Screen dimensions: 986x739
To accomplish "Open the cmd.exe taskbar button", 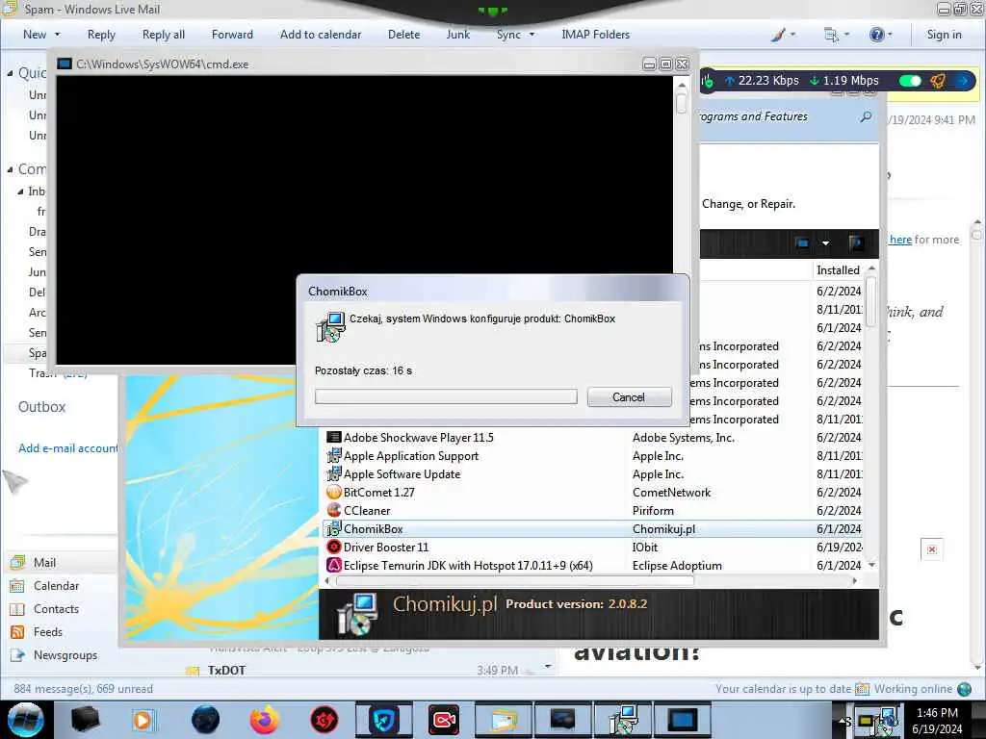I will click(683, 720).
